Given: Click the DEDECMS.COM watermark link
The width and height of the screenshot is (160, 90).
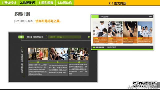Looking at the screenshot, I should tap(145, 86).
